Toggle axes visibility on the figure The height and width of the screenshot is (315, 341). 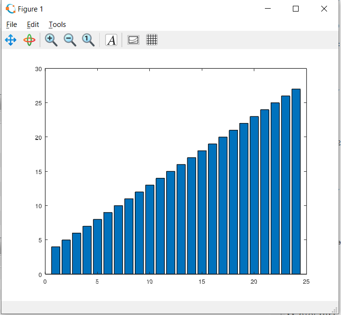[x=133, y=40]
